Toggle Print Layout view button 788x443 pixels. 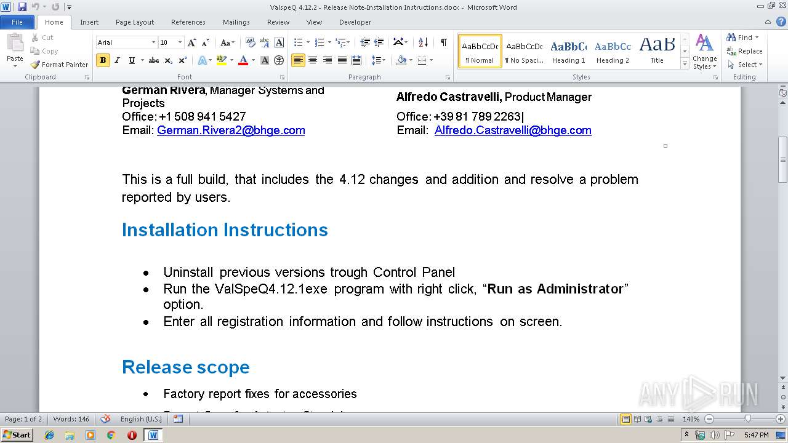[x=625, y=419]
